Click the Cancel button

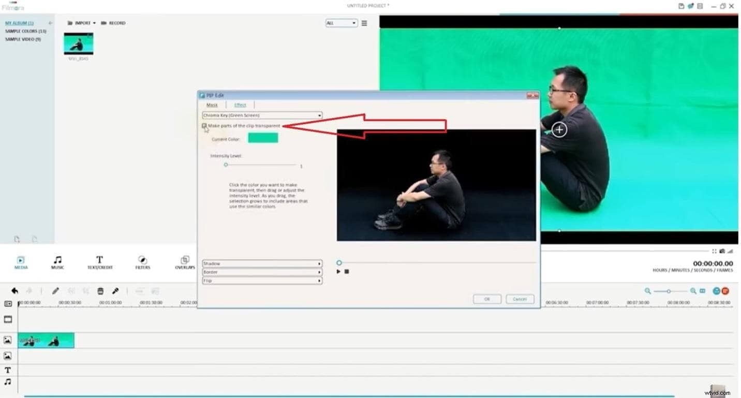(520, 299)
